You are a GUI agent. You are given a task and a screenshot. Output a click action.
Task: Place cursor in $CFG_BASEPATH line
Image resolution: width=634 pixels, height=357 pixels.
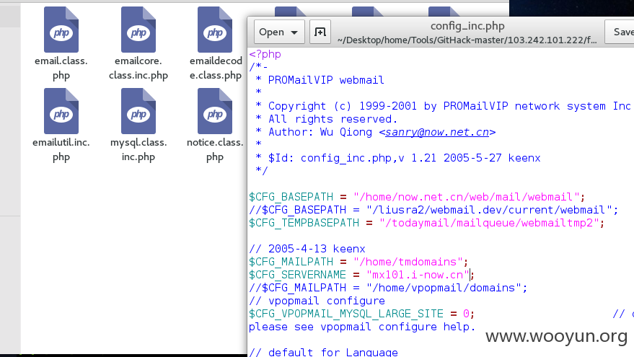417,197
